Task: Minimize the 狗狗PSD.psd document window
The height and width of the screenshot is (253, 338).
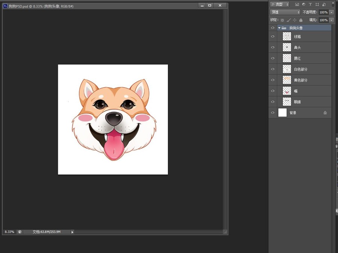Action: [x=202, y=5]
